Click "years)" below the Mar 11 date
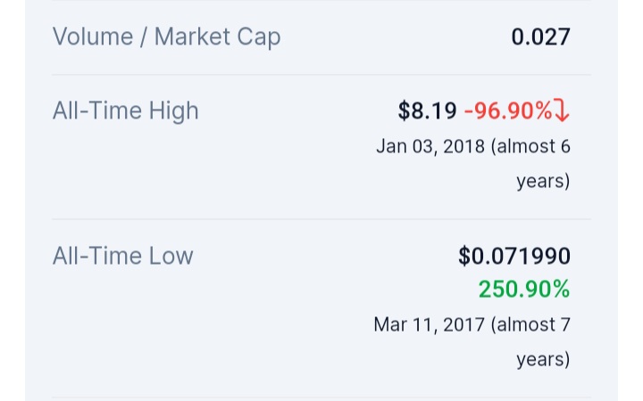Screen dimensions: 643x401 pyautogui.click(x=543, y=359)
